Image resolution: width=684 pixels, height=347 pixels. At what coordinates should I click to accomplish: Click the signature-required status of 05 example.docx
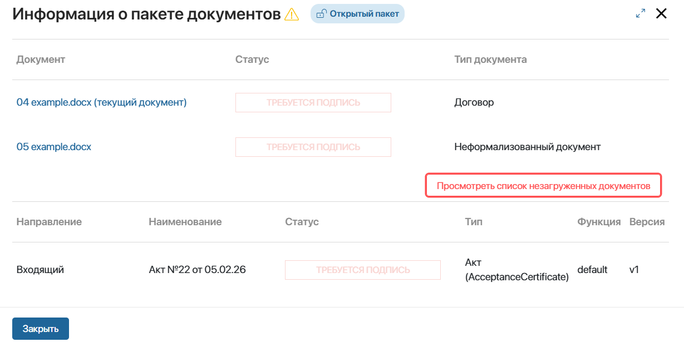pyautogui.click(x=313, y=147)
